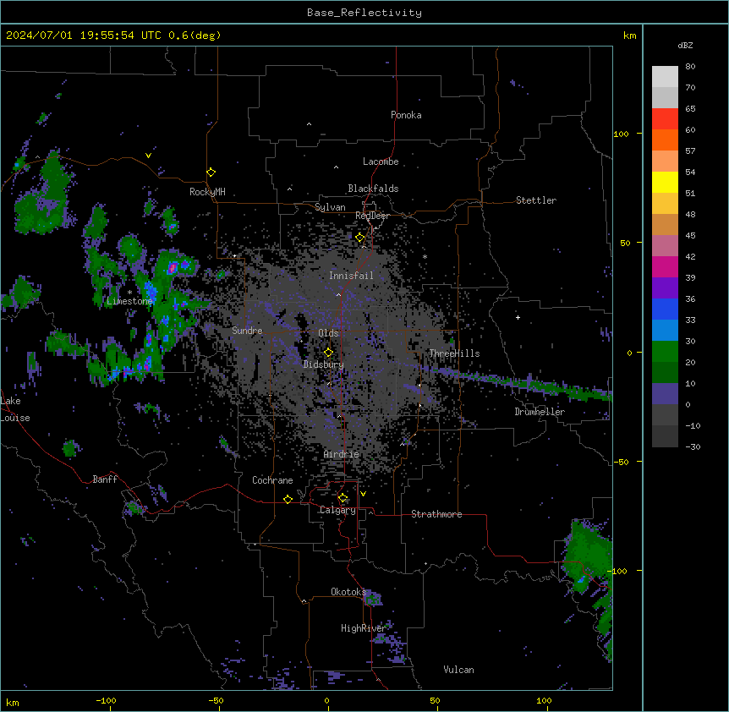729x712 pixels.
Task: Select the Ponoka label
Action: [x=406, y=115]
